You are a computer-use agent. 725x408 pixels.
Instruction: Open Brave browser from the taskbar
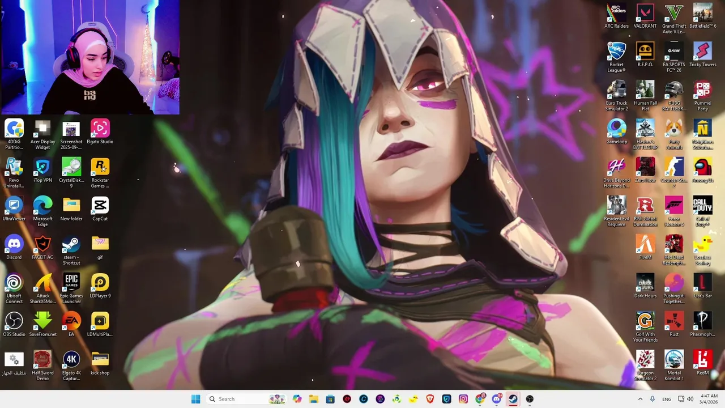pos(430,399)
